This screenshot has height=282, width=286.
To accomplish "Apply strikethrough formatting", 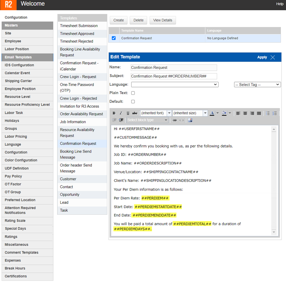I will (135, 113).
